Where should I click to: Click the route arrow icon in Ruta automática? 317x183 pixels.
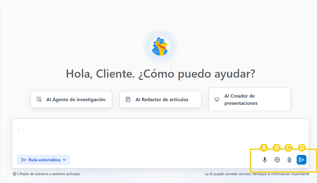(x=23, y=160)
